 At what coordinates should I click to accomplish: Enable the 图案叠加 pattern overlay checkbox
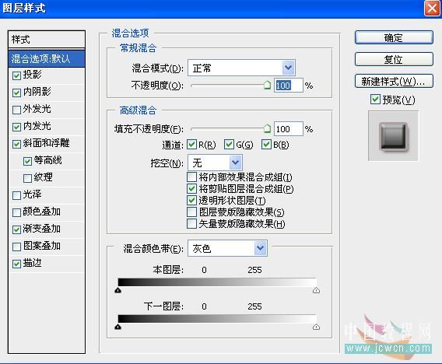[16, 247]
